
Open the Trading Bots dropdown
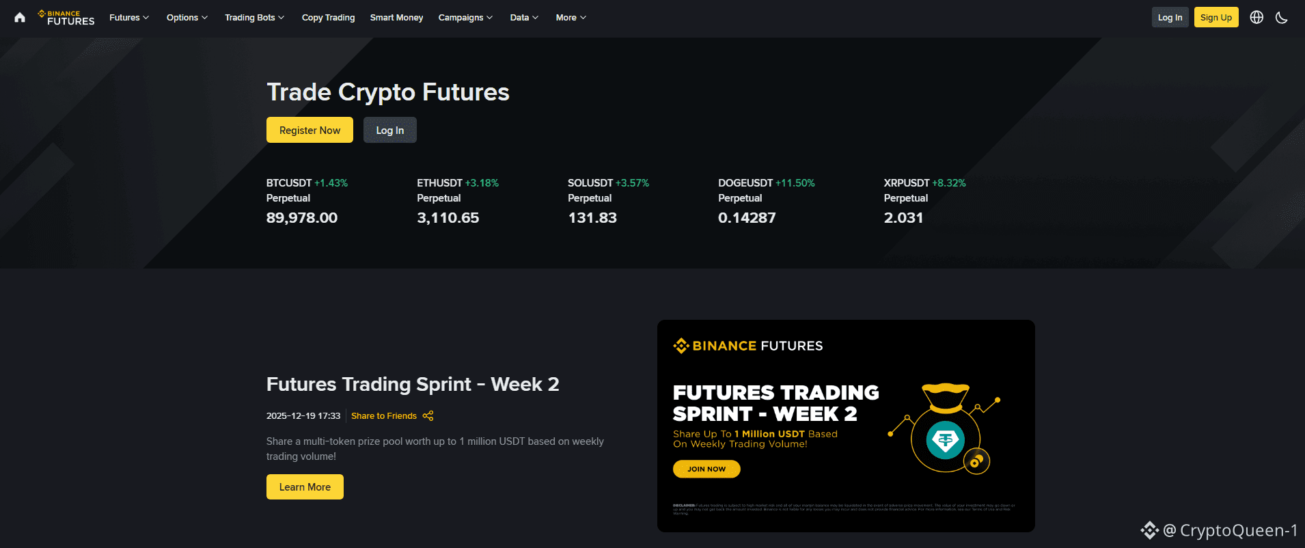254,18
